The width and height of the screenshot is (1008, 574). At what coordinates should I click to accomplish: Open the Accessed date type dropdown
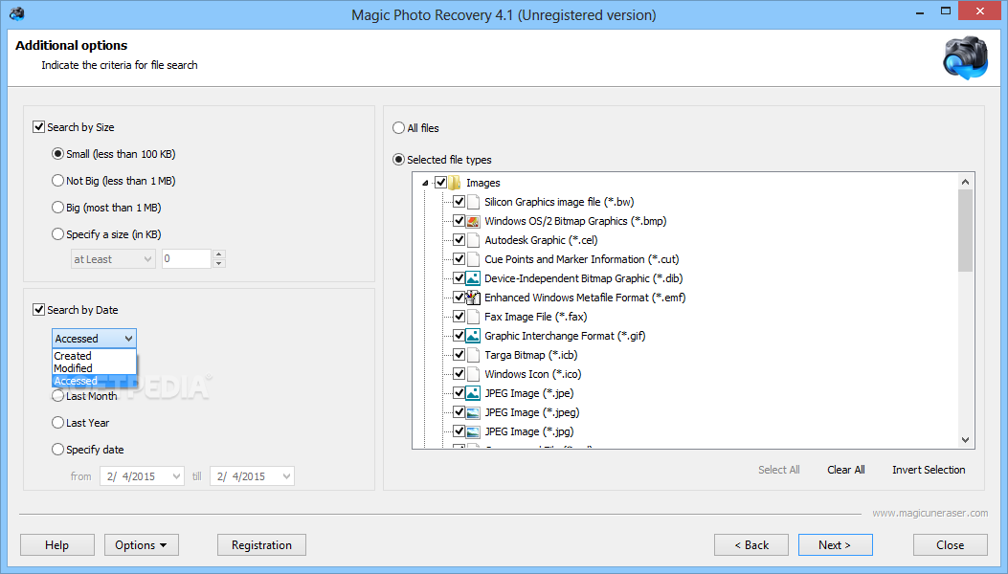pyautogui.click(x=94, y=338)
